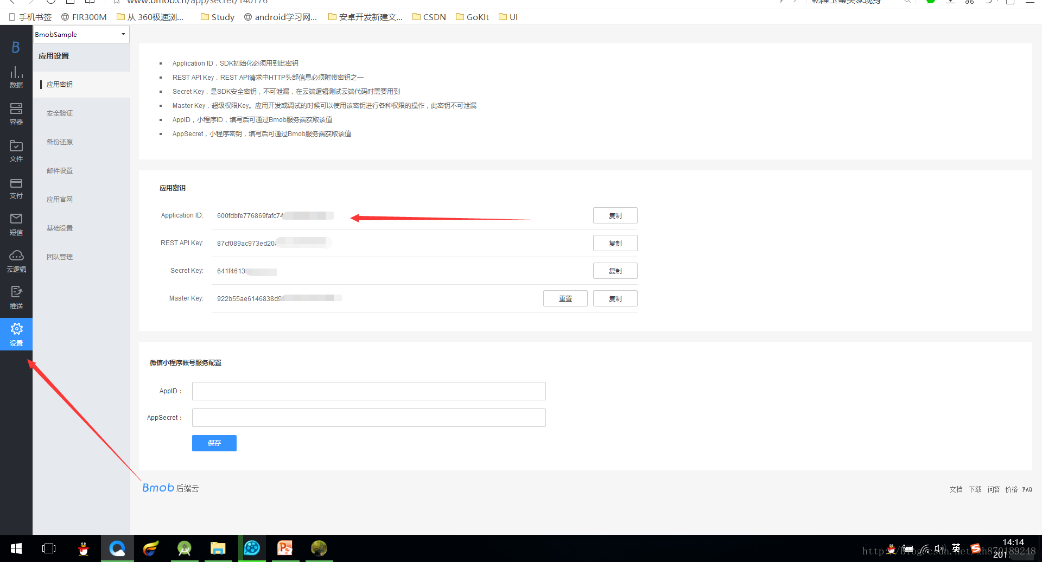Open the GoKit bookmark folder
1042x562 pixels.
pyautogui.click(x=473, y=17)
